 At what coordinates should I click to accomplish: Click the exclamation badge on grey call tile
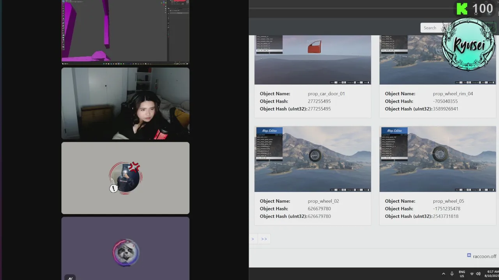click(x=113, y=189)
